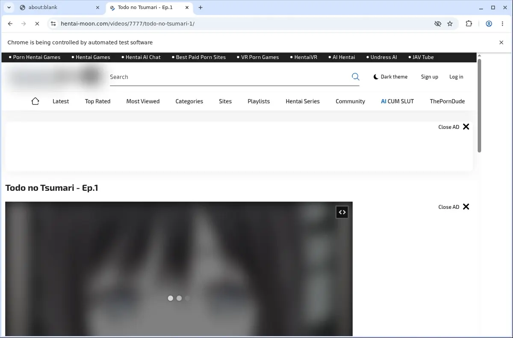Click the embed code icon on player
The width and height of the screenshot is (513, 338).
(342, 212)
